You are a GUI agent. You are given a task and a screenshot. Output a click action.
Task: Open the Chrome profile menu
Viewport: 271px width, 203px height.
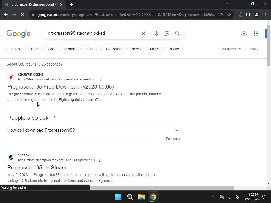click(x=257, y=15)
